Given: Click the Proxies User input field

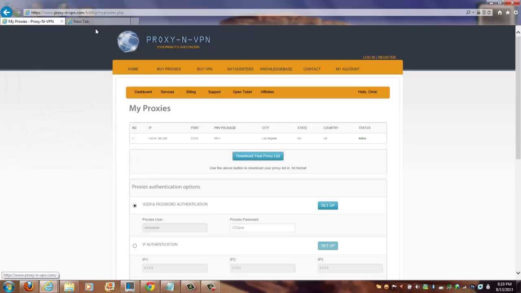Looking at the screenshot, I should (175, 228).
